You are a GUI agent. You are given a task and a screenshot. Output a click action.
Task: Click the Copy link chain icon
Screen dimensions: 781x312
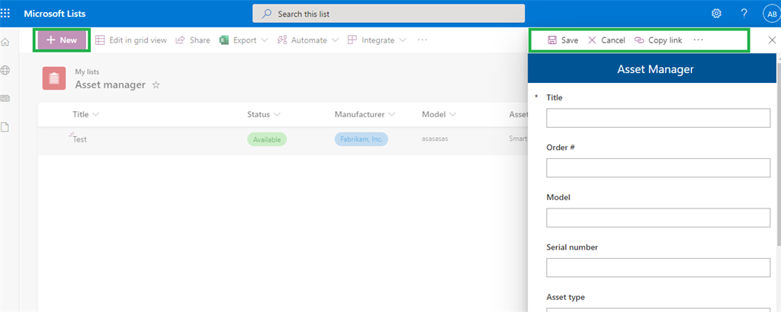click(x=639, y=40)
